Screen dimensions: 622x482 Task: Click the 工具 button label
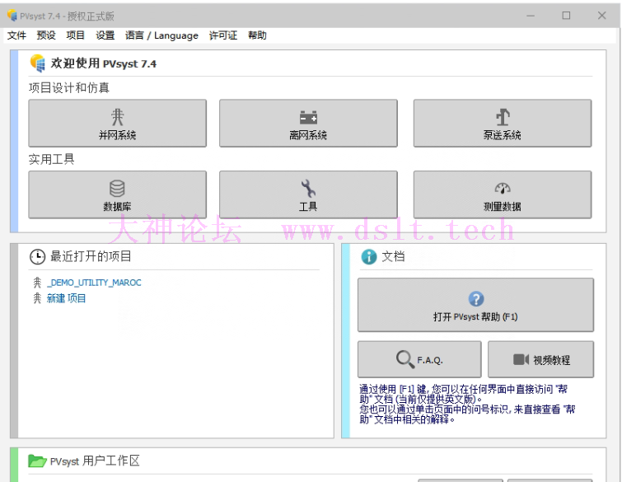click(308, 207)
